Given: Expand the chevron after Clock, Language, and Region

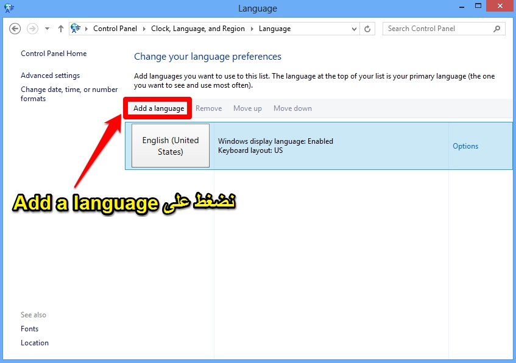Looking at the screenshot, I should [x=252, y=29].
